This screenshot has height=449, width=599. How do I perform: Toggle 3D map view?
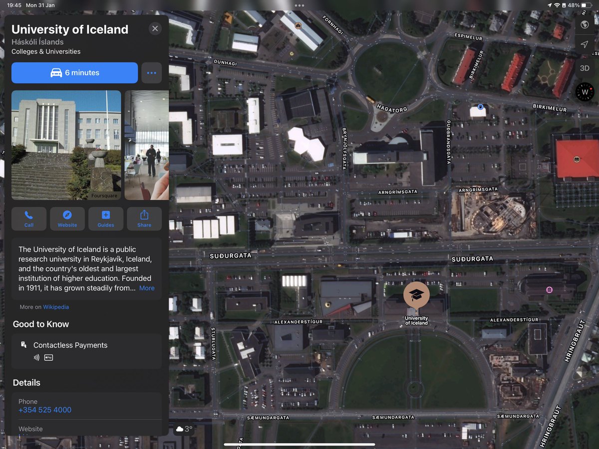tap(585, 68)
